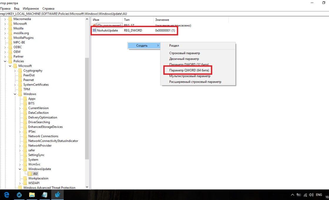Expand the Partner key
This screenshot has width=329, height=200.
5,56
